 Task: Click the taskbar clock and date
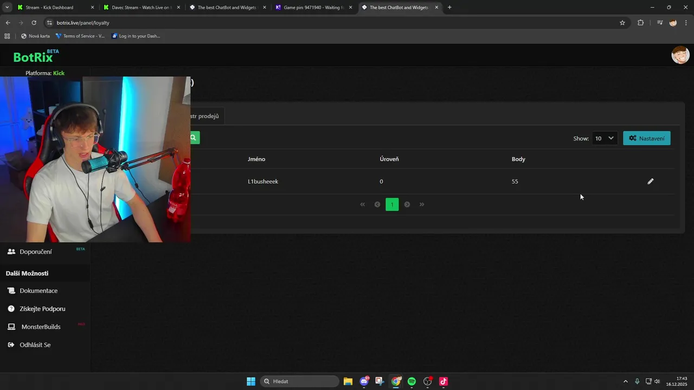click(x=676, y=381)
